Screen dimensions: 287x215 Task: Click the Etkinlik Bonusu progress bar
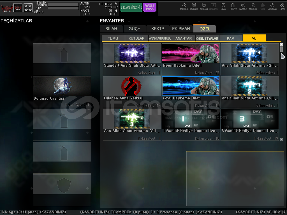63,4
